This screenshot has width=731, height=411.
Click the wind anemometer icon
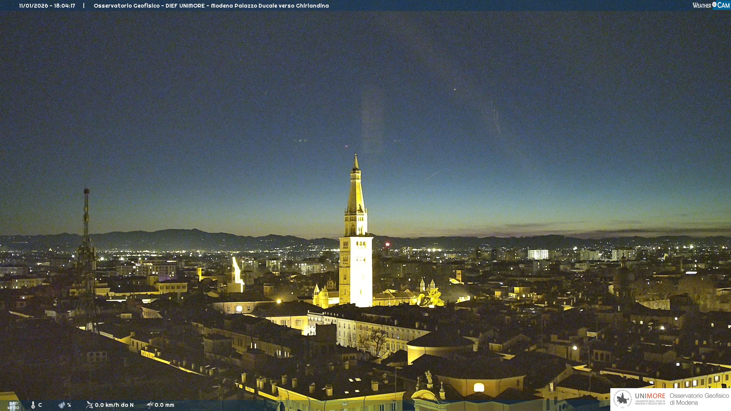coord(89,405)
